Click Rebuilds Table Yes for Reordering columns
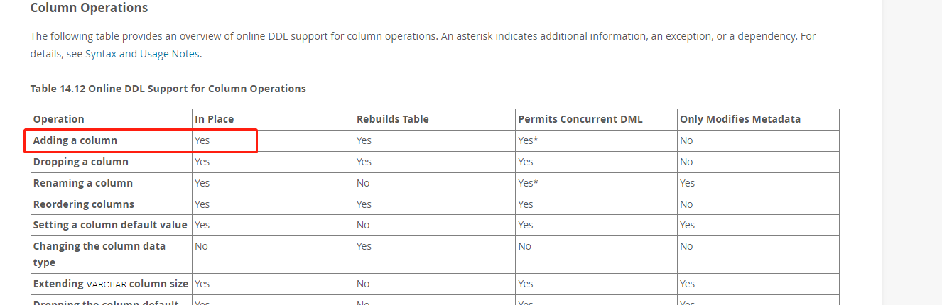The image size is (942, 305). [364, 204]
